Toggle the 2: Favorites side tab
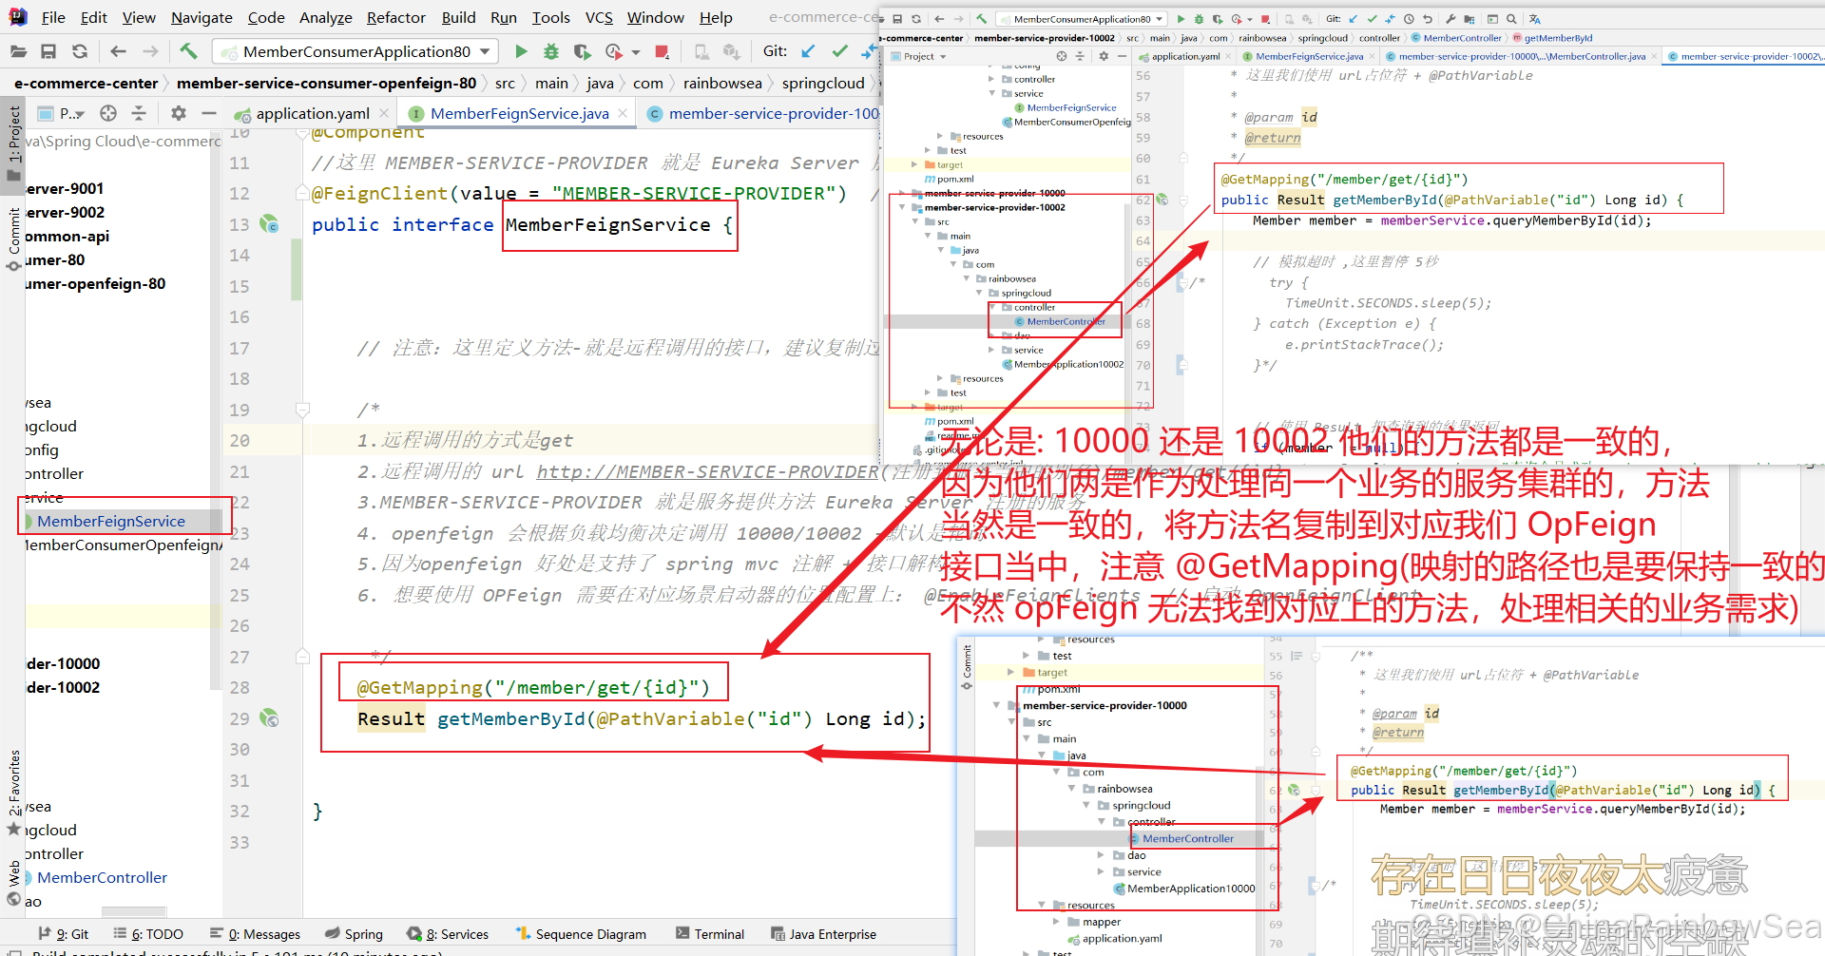The width and height of the screenshot is (1825, 956). coord(13,791)
